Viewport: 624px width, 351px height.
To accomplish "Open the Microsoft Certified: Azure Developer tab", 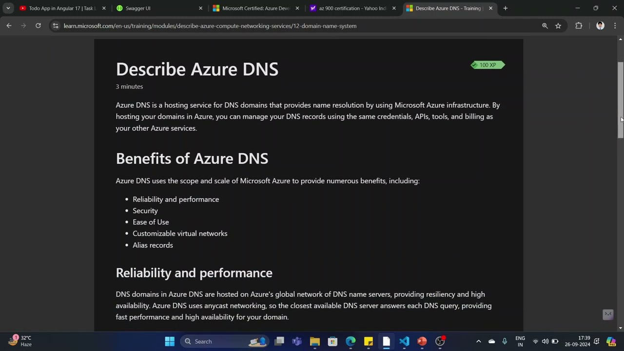I will coord(256,8).
